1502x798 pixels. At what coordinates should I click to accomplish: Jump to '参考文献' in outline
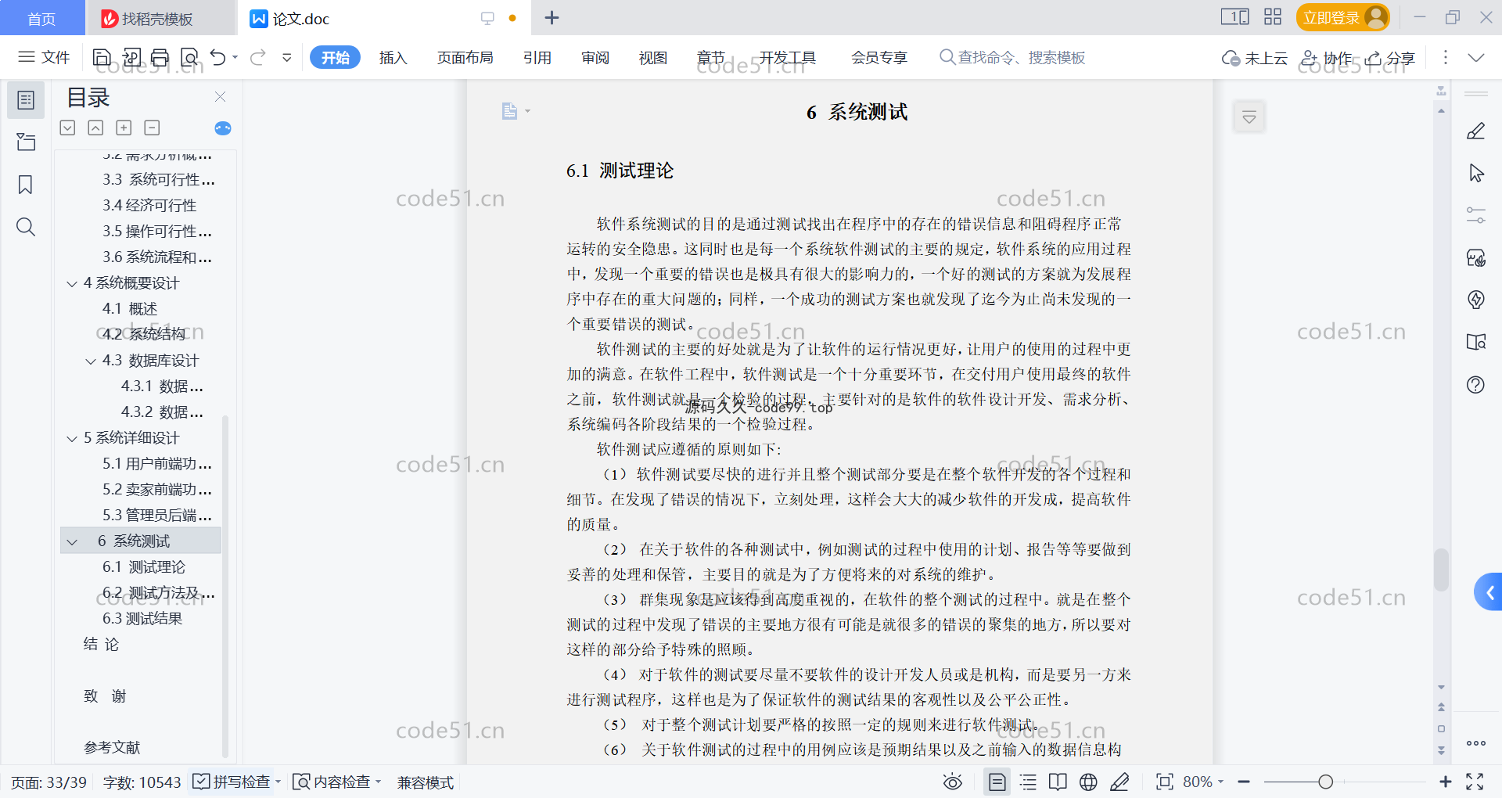coord(112,748)
